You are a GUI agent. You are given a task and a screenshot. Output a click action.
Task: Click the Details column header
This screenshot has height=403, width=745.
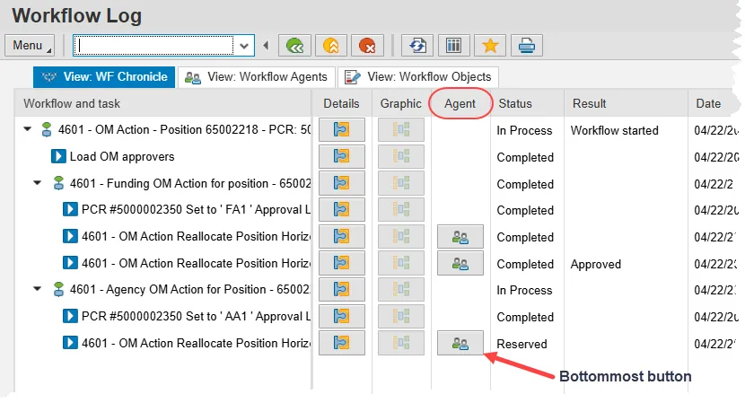(x=341, y=103)
